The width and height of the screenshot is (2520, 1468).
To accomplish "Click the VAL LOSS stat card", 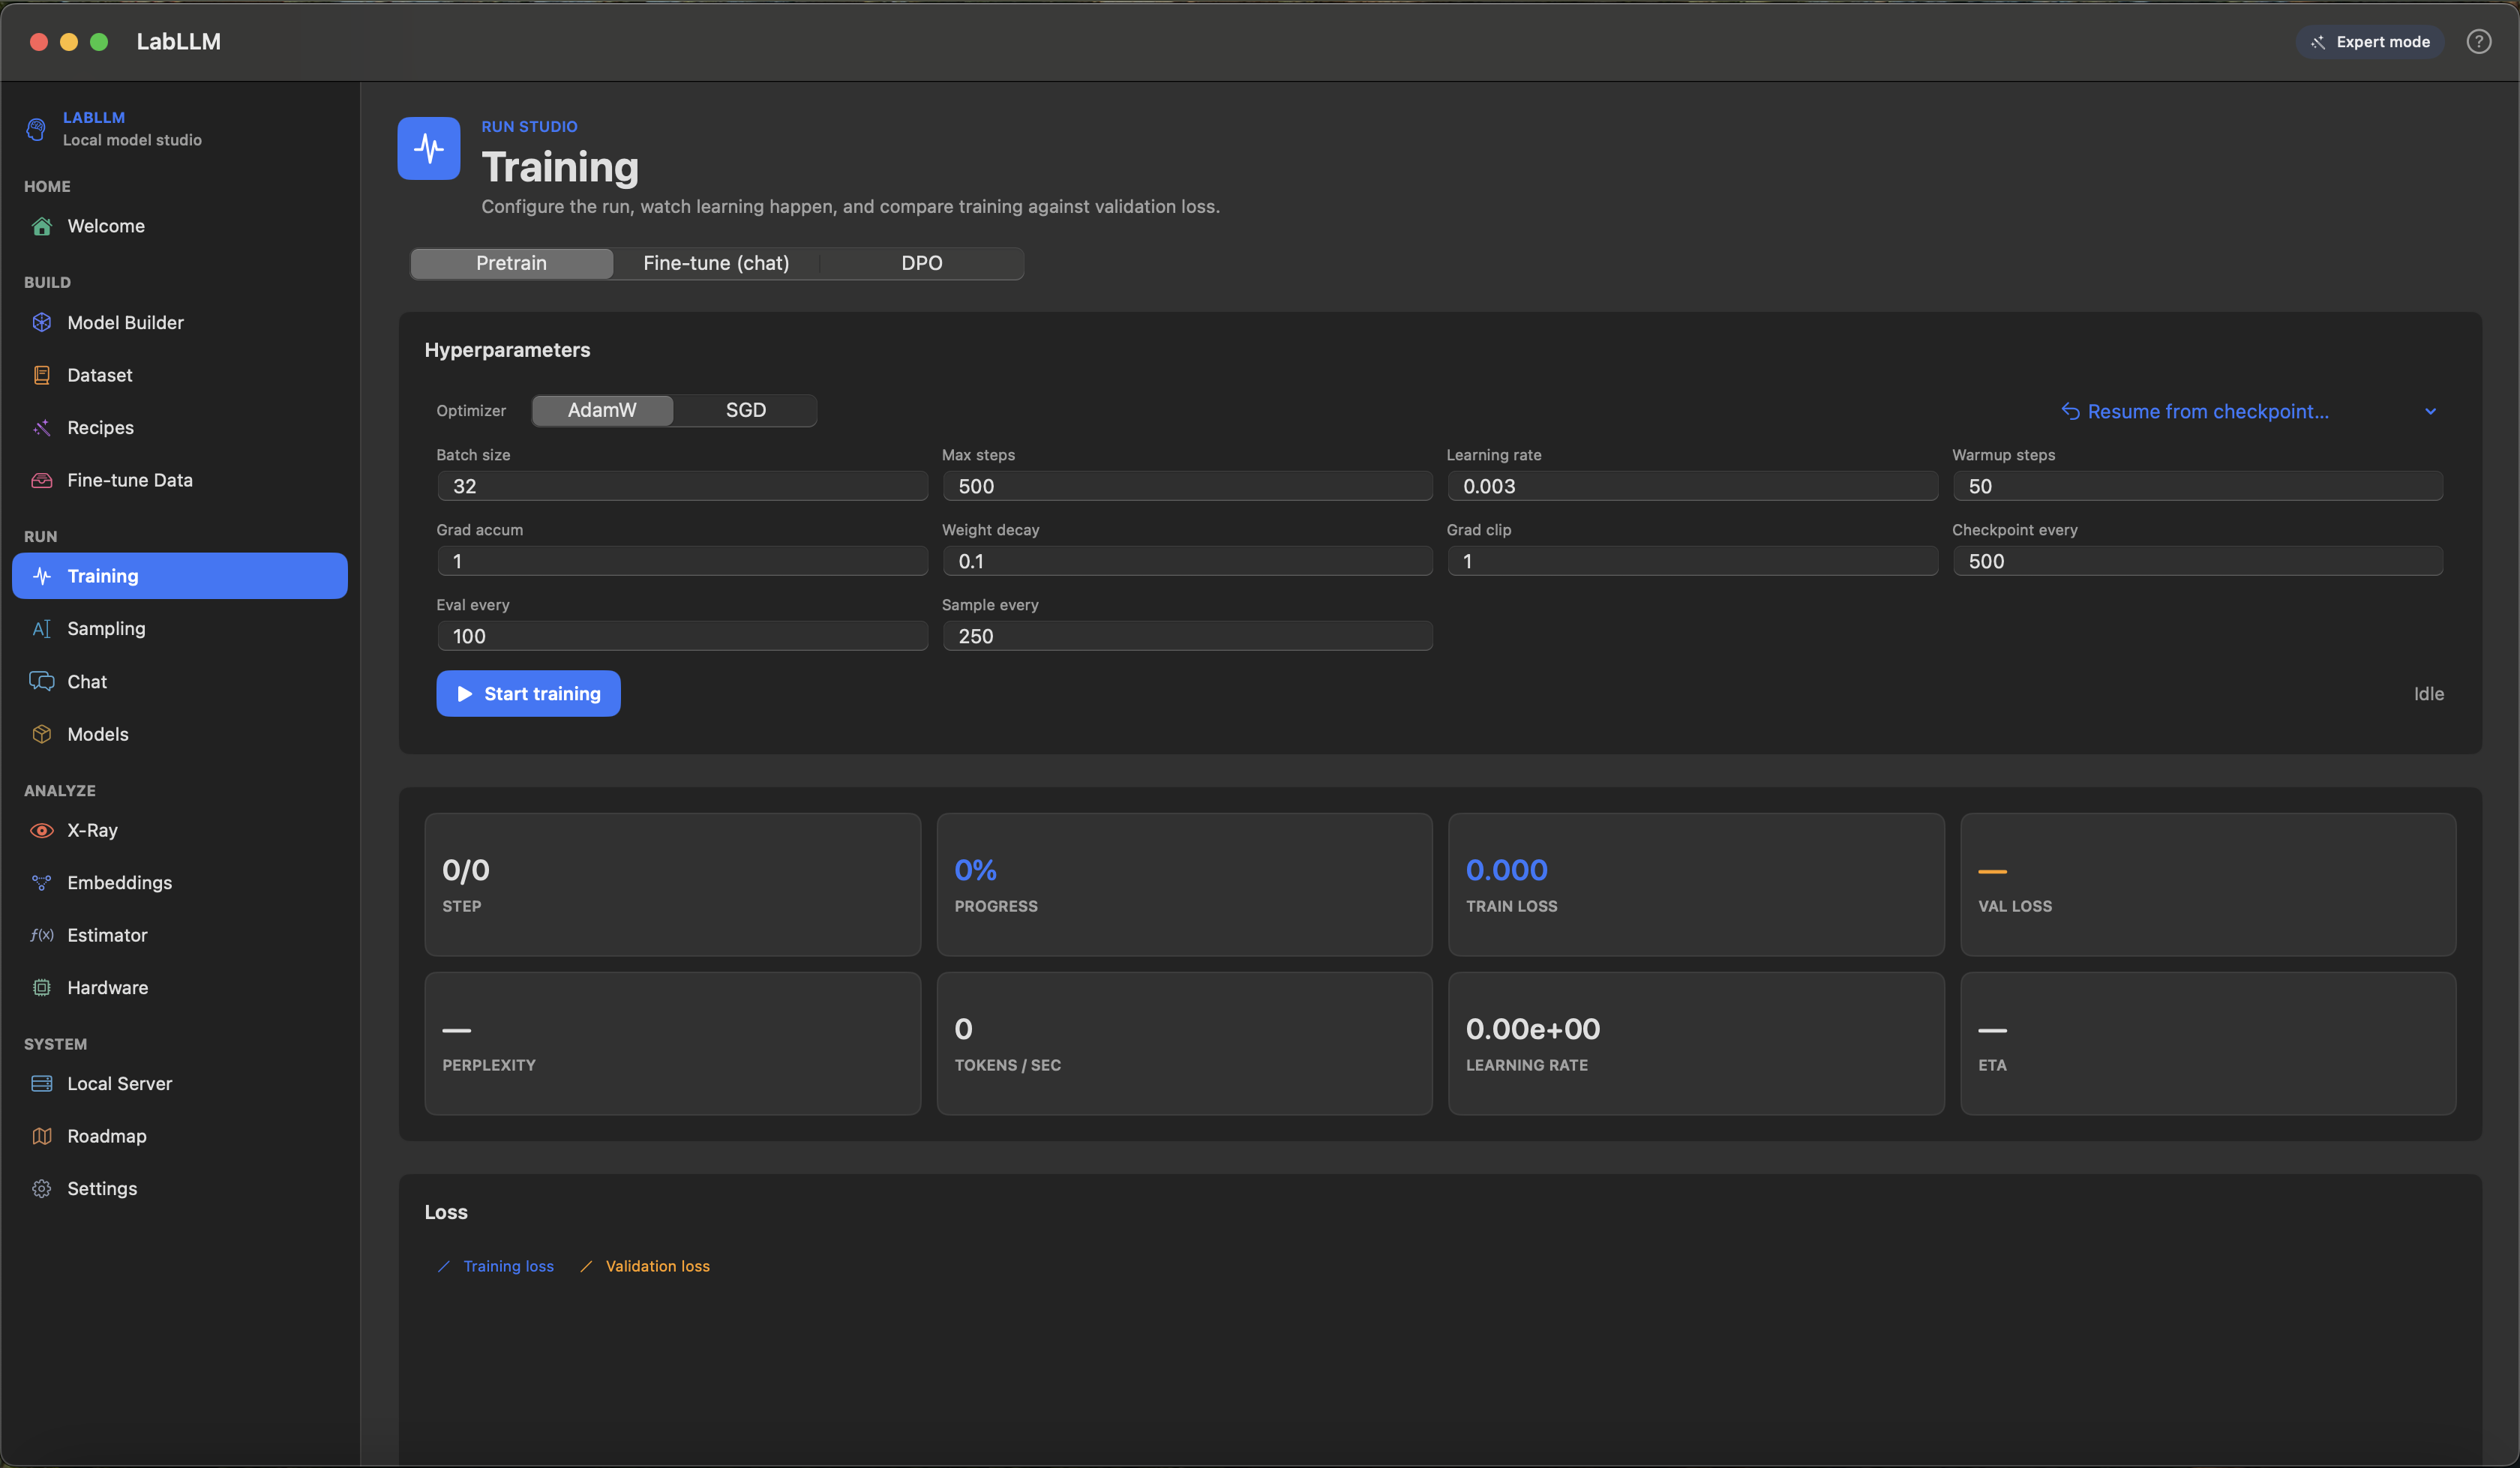I will [x=2208, y=885].
